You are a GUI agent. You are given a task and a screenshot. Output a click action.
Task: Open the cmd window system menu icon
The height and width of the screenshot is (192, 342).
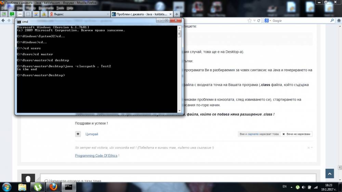point(19,22)
